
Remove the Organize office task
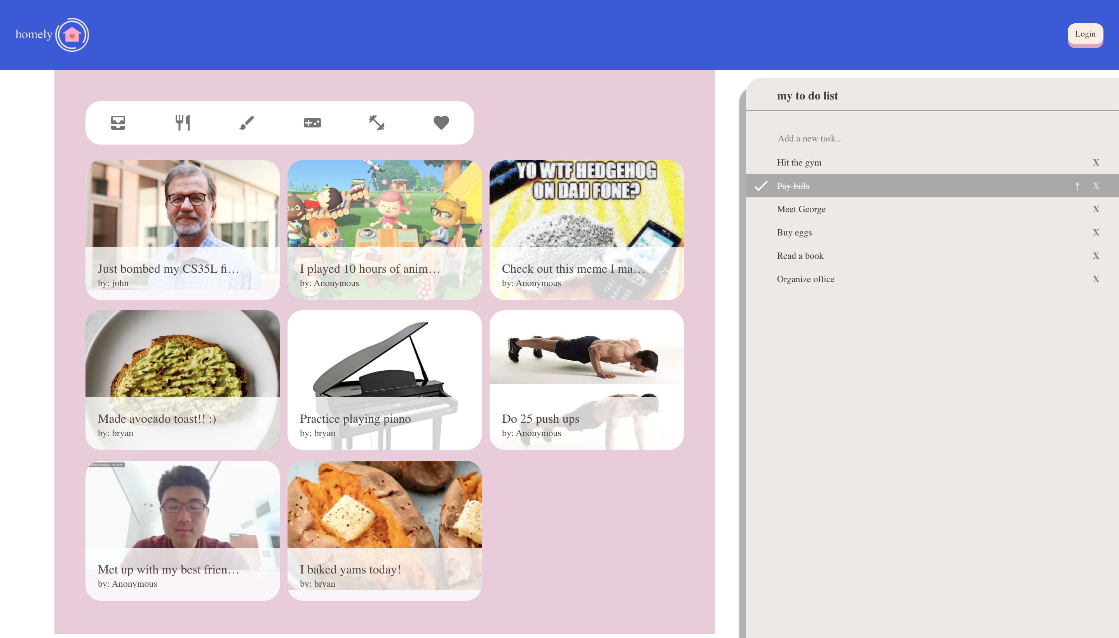1095,279
